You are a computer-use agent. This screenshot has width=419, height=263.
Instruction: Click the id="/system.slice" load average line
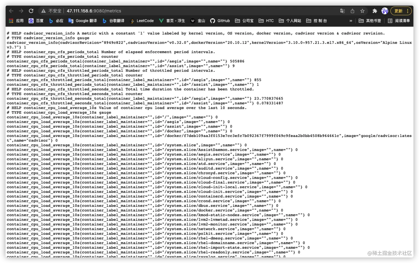pyautogui.click(x=127, y=145)
